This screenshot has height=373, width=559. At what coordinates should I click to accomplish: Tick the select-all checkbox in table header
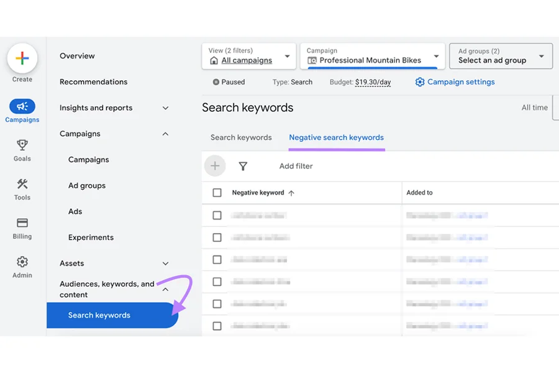click(217, 193)
